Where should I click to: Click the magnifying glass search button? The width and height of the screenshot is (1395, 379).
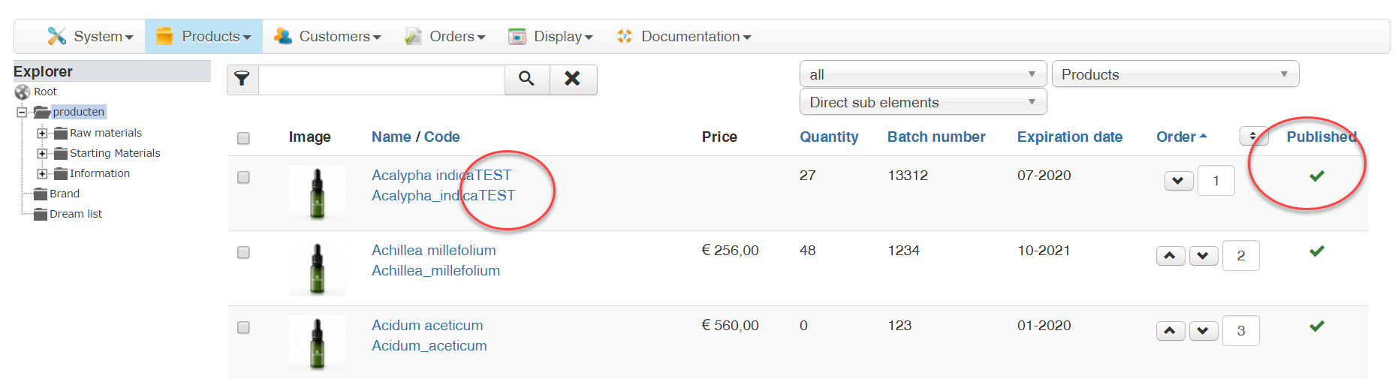pyautogui.click(x=526, y=79)
